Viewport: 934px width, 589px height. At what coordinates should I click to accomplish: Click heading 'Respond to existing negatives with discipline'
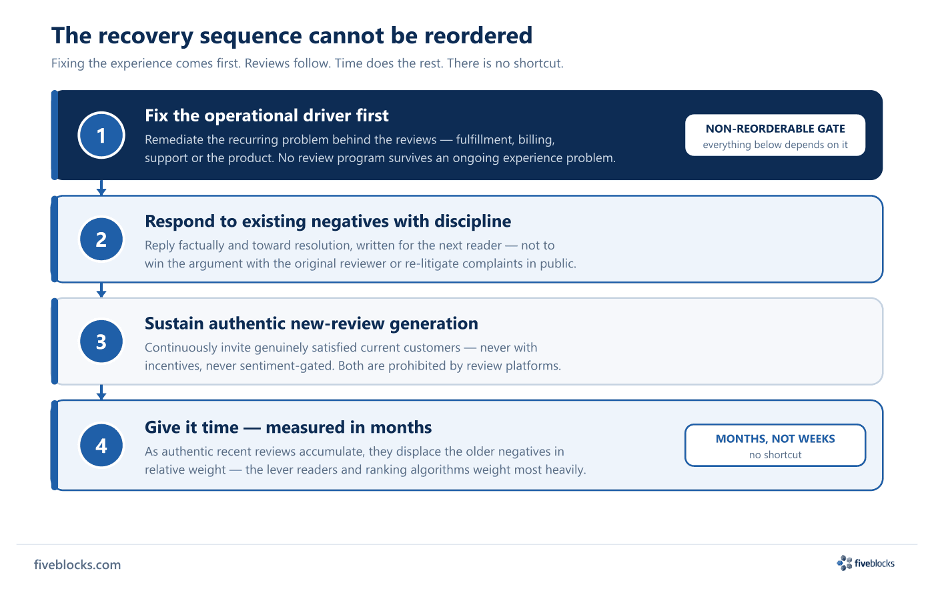(x=328, y=221)
